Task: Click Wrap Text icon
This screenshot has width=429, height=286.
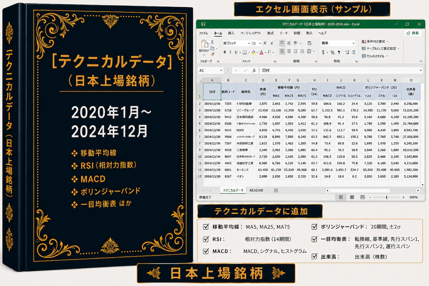Action: [x=309, y=43]
